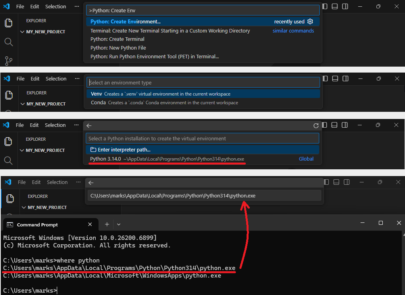Open Command Prompt tab dropdown arrow
Image resolution: width=405 pixels, height=295 pixels.
(x=119, y=224)
